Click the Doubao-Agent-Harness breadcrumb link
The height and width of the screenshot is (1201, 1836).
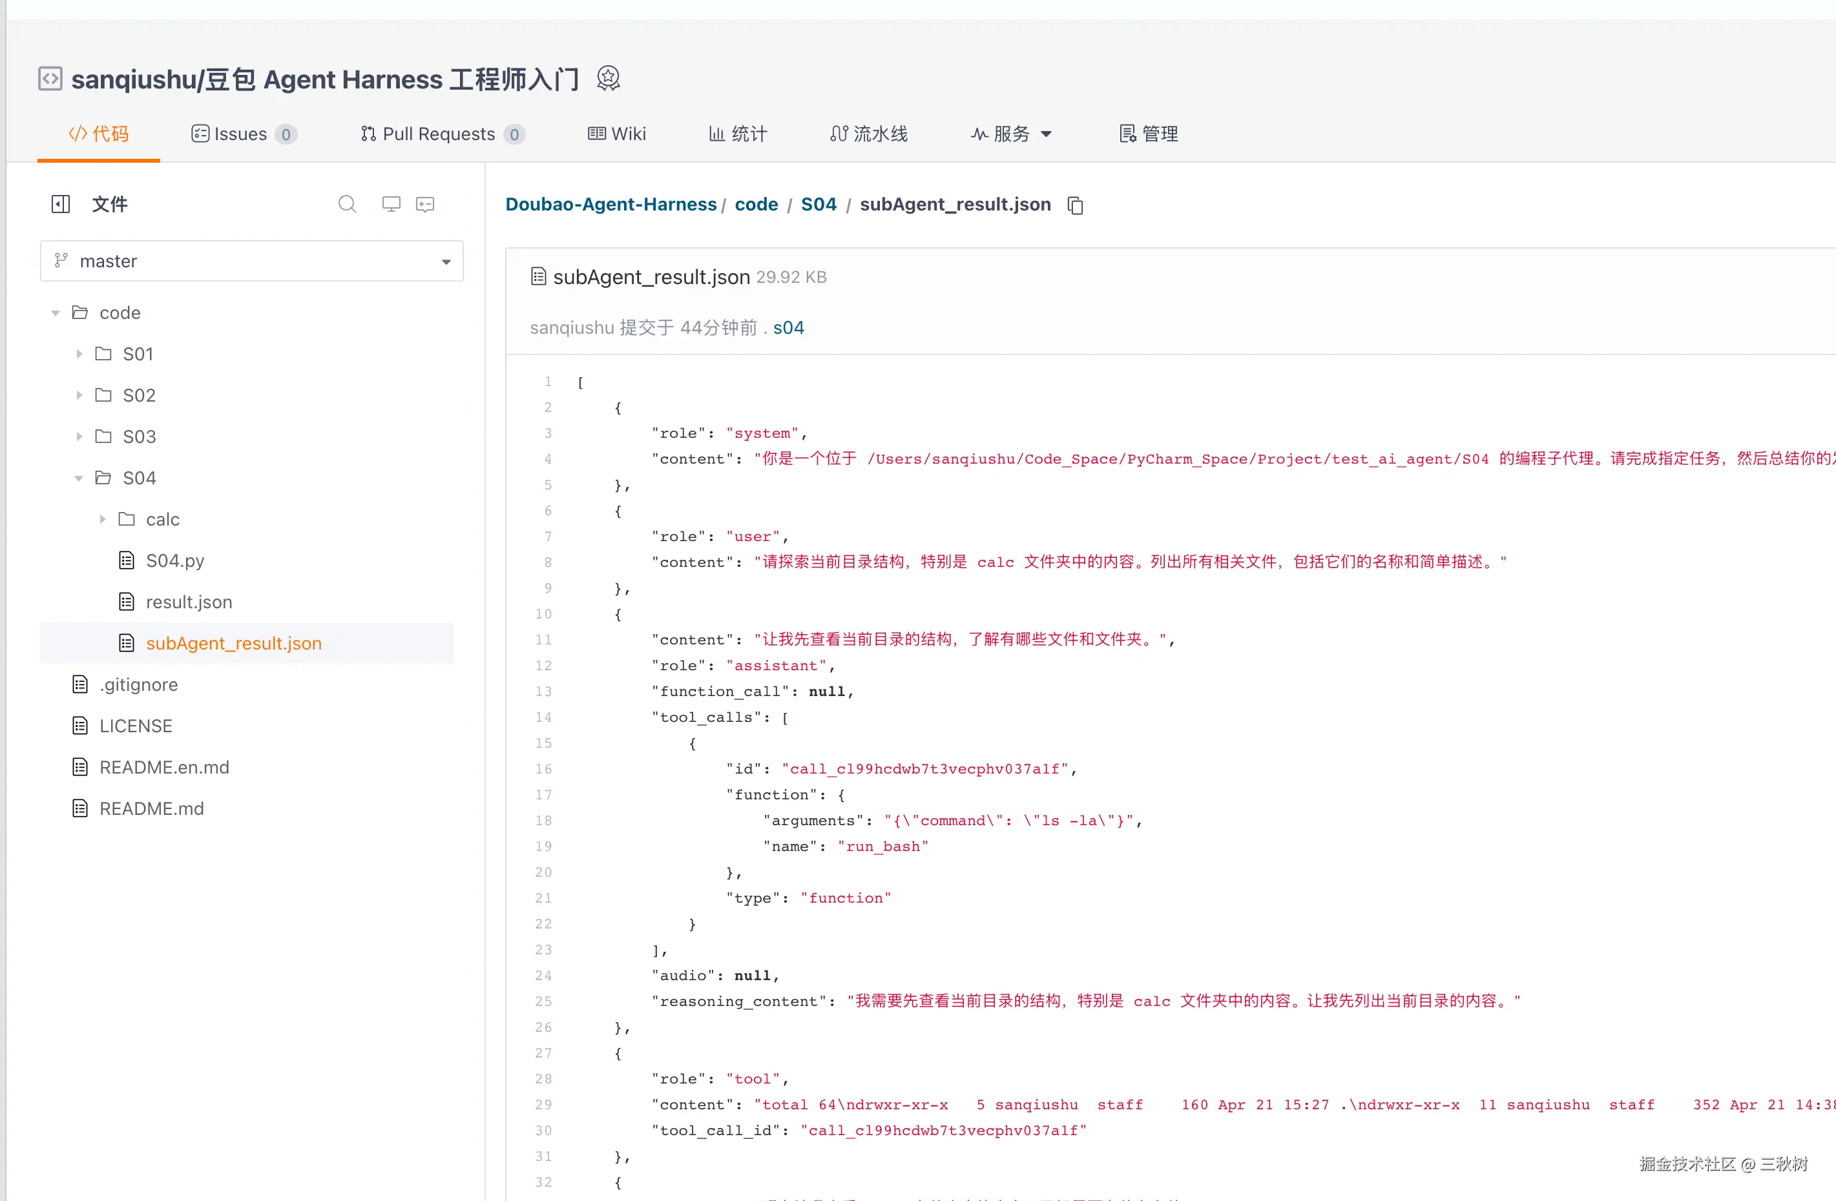click(x=610, y=204)
